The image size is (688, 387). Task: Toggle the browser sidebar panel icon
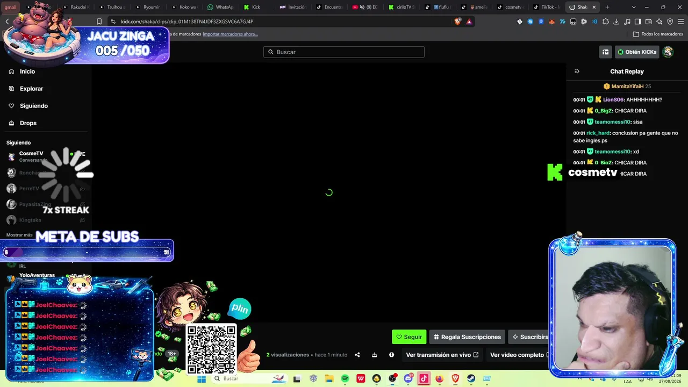pos(638,21)
